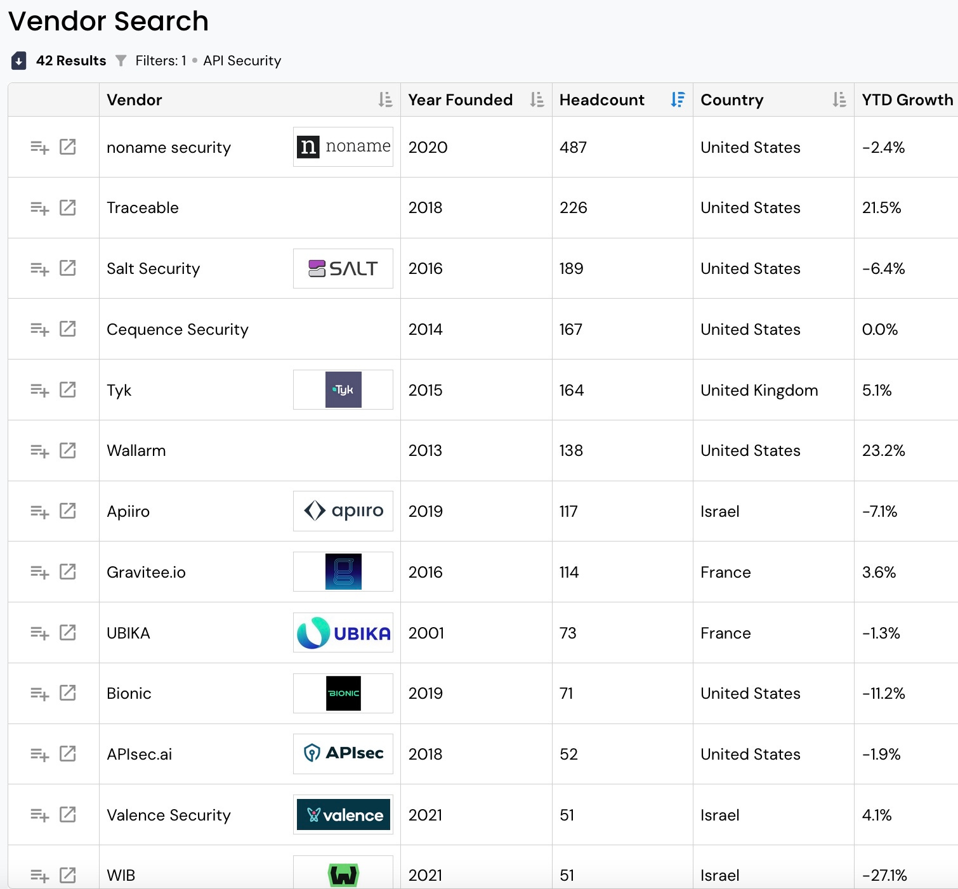The width and height of the screenshot is (958, 889).
Task: Add Bionic to list
Action: click(x=39, y=694)
